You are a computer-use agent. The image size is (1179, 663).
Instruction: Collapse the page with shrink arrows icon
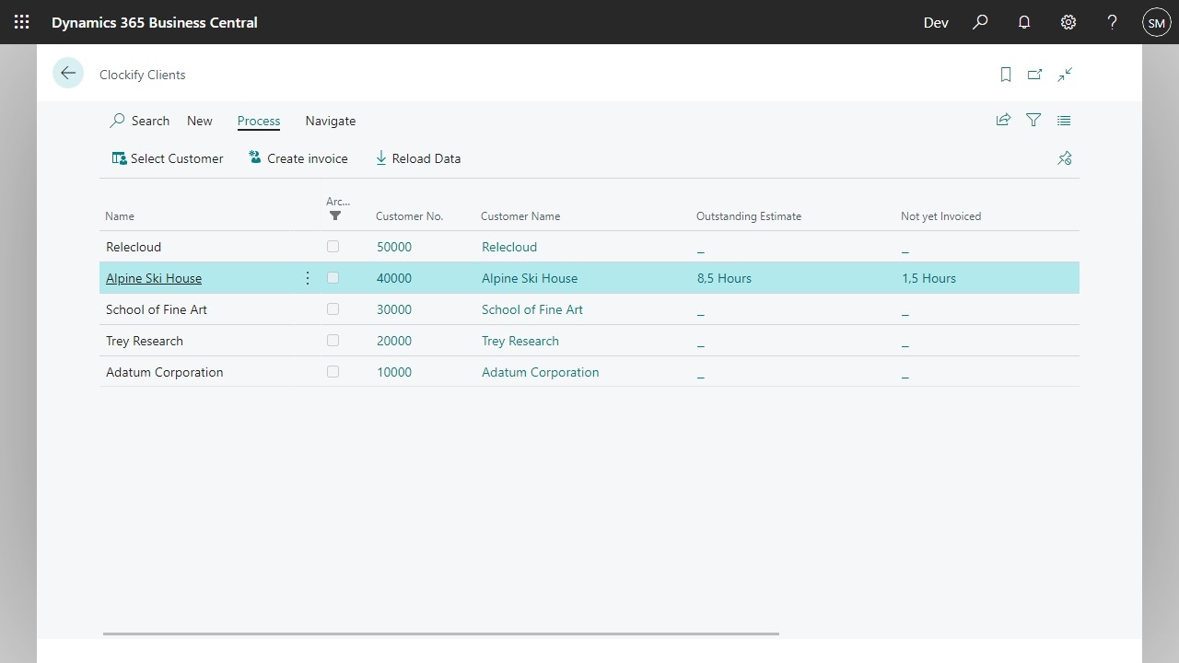[x=1065, y=75]
